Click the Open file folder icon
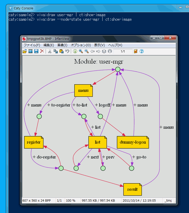The width and height of the screenshot is (189, 213). tap(25, 51)
